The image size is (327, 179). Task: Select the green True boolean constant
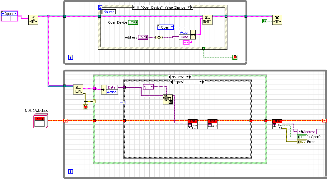tap(265, 21)
